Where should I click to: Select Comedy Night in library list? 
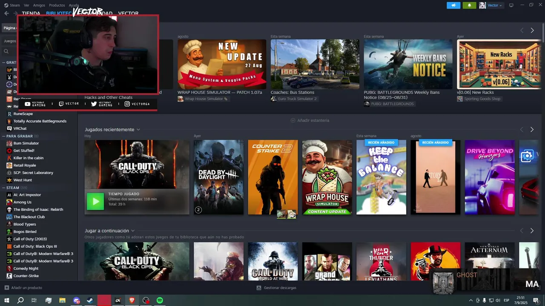[x=26, y=269]
